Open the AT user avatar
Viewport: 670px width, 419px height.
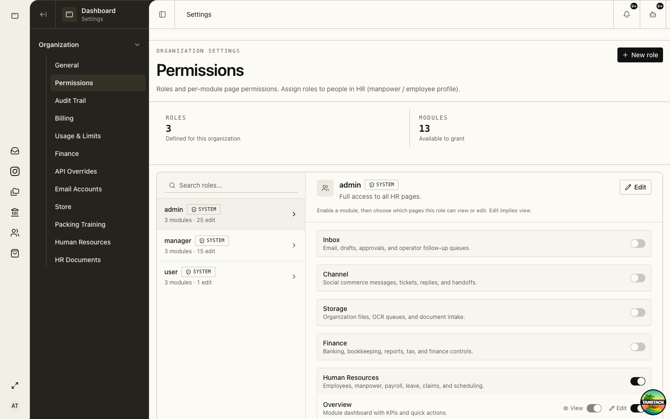coord(15,406)
